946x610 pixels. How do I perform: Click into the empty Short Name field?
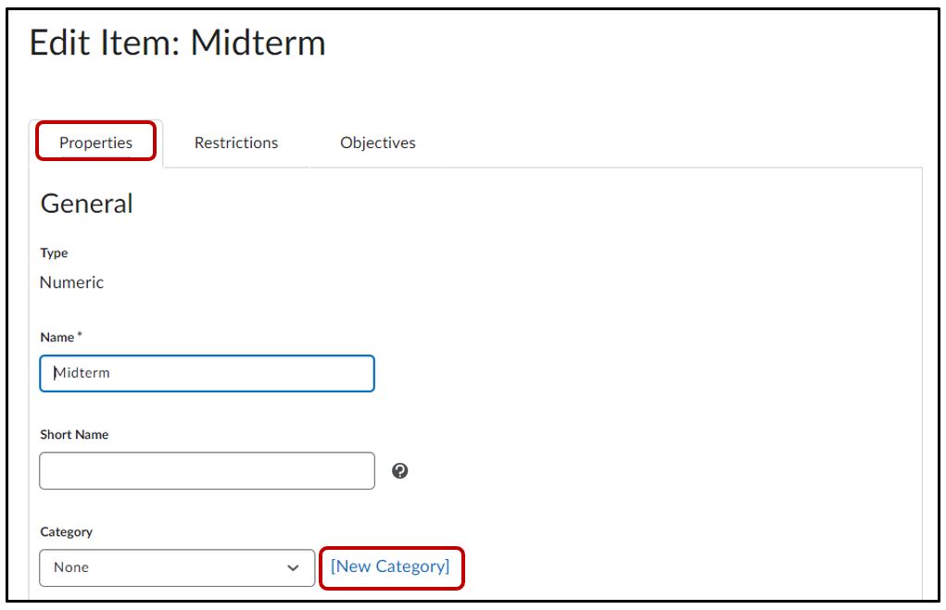(x=207, y=471)
